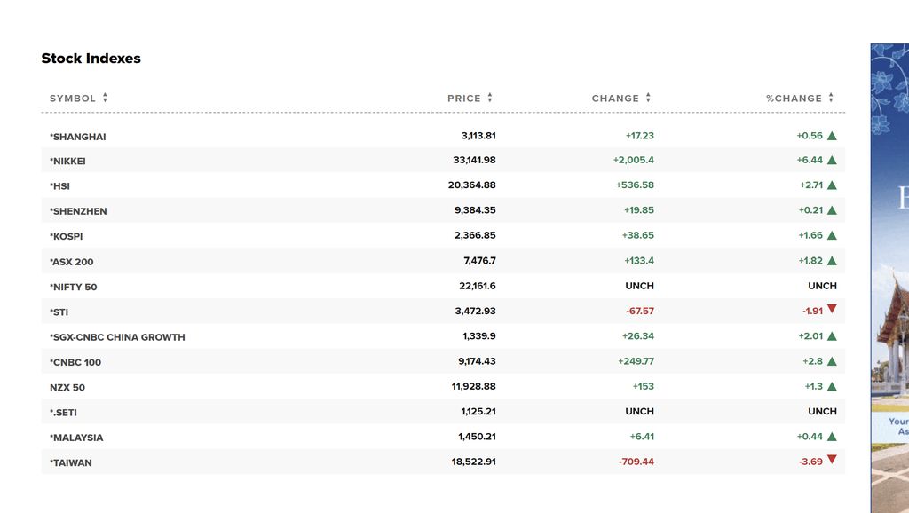Open *SGX-CNBC CHINA GROWTH index
909x513 pixels.
[x=117, y=337]
